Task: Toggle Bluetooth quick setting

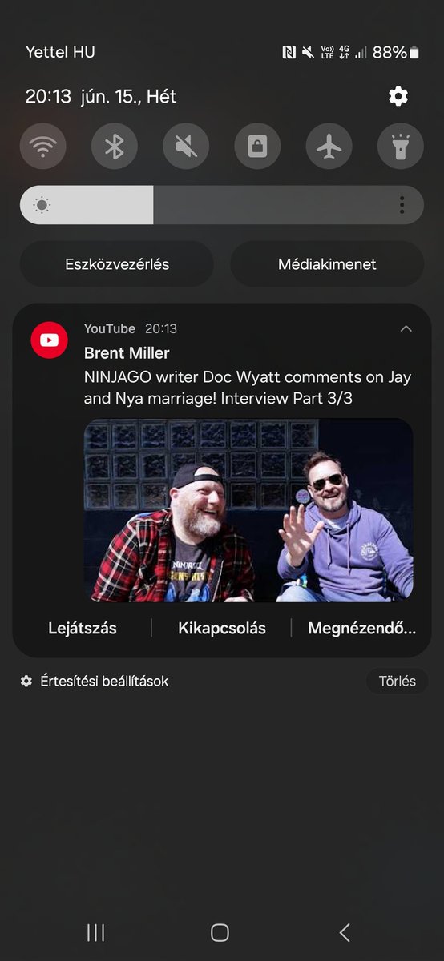Action: [115, 147]
